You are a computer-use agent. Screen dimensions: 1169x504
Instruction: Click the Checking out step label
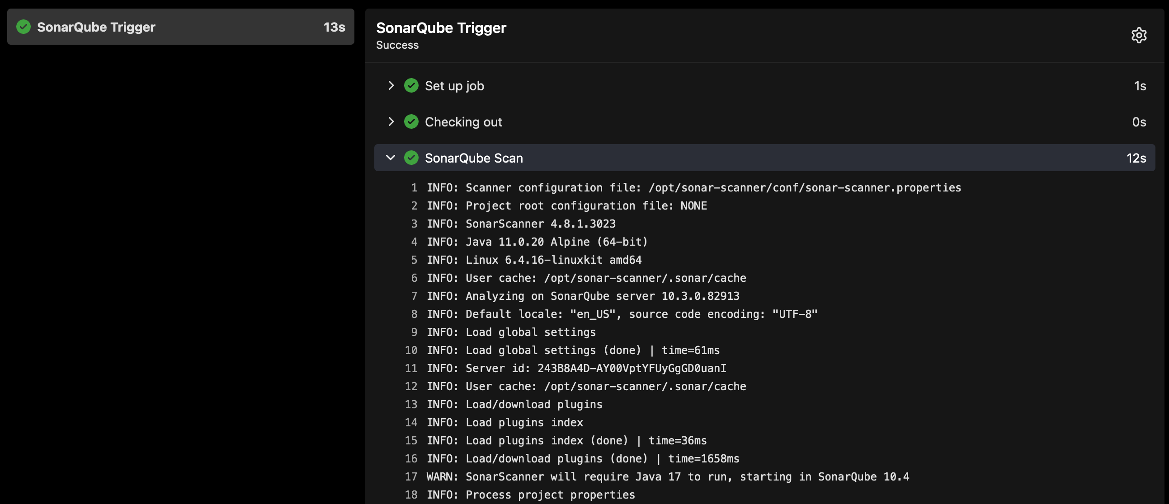point(463,122)
